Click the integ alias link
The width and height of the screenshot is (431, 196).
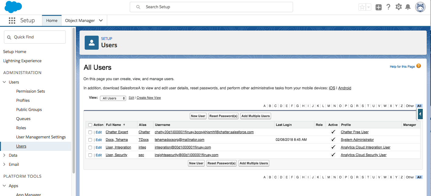click(x=142, y=147)
